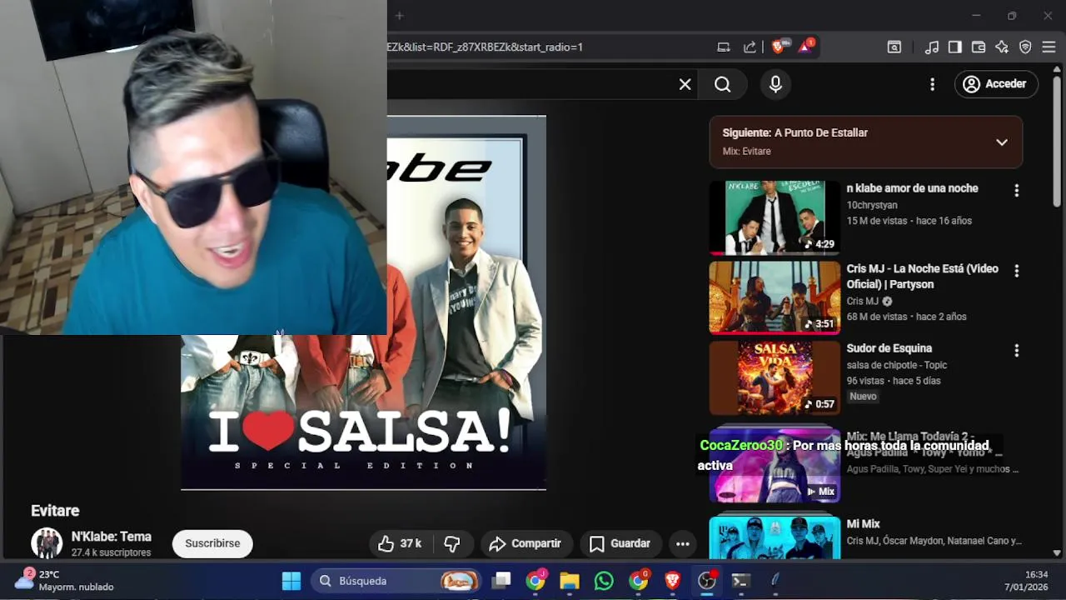Open the Brave VPN shield icon
The height and width of the screenshot is (600, 1066).
pos(1025,47)
